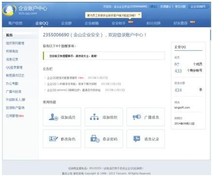
Task: Click the feedback link in the header
Action: point(166,6)
